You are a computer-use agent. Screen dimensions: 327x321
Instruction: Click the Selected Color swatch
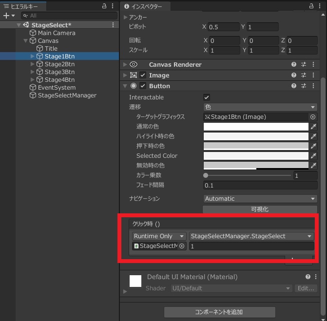pyautogui.click(x=256, y=156)
